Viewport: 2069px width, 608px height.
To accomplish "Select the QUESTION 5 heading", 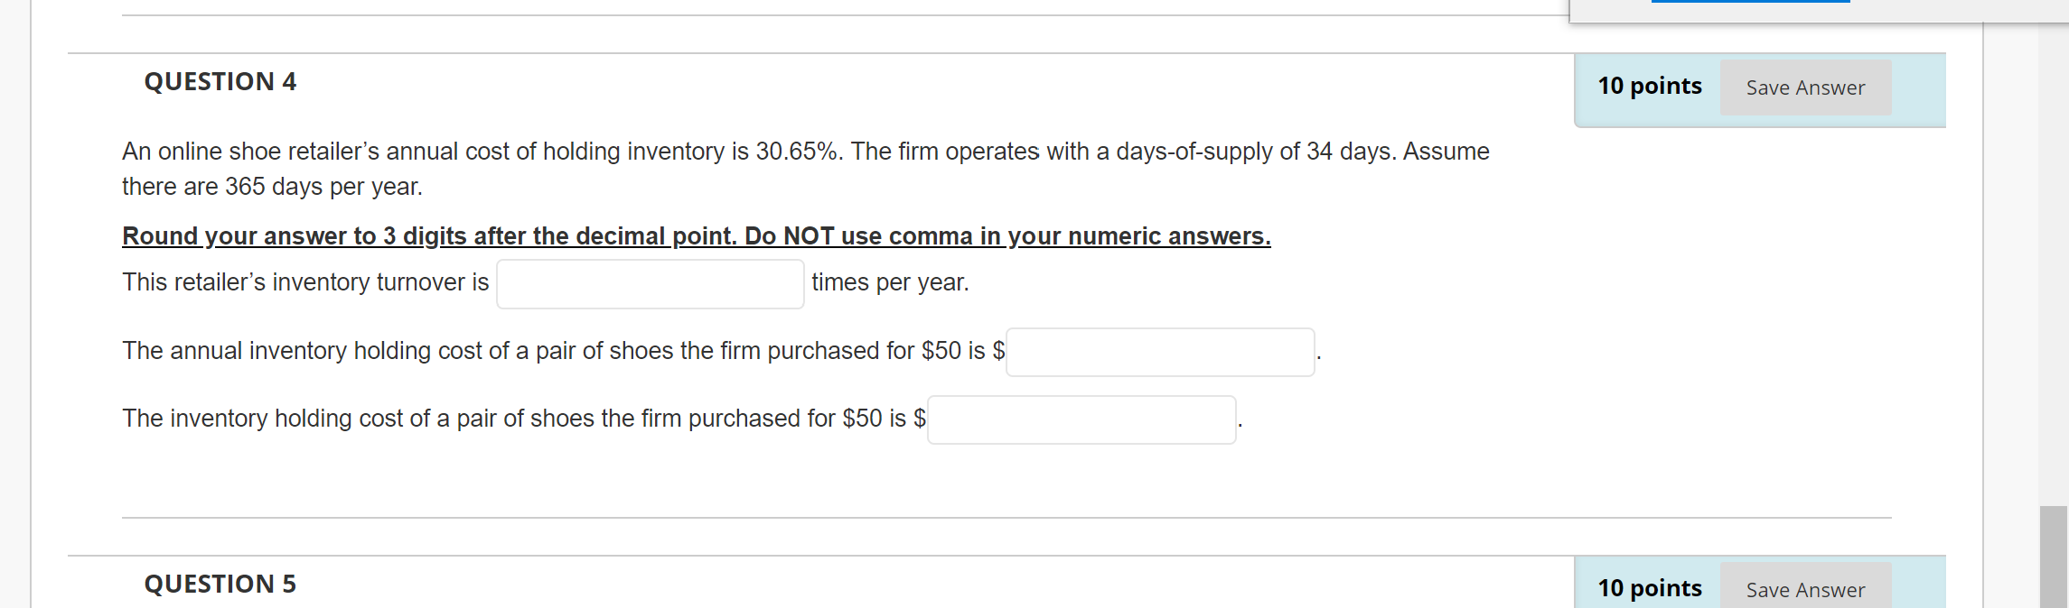I will (x=220, y=583).
